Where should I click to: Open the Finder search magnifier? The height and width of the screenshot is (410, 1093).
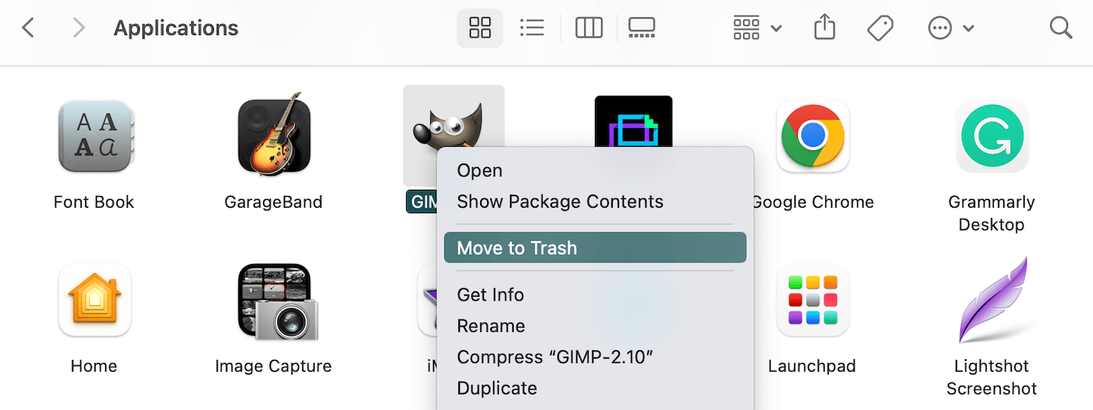tap(1060, 29)
